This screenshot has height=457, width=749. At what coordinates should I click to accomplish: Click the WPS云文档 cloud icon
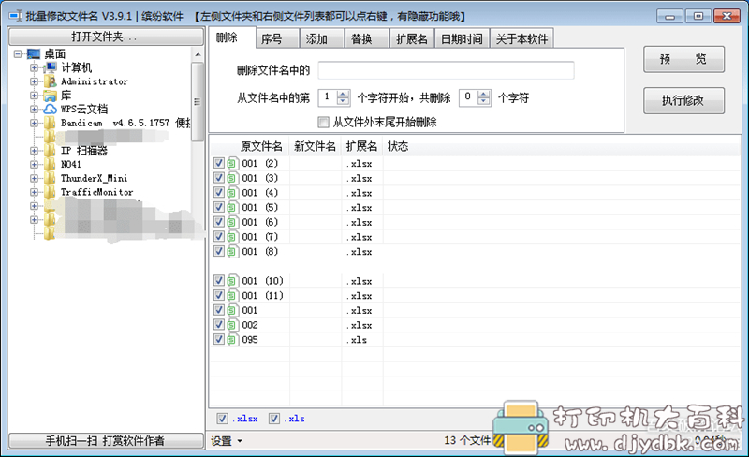point(50,109)
